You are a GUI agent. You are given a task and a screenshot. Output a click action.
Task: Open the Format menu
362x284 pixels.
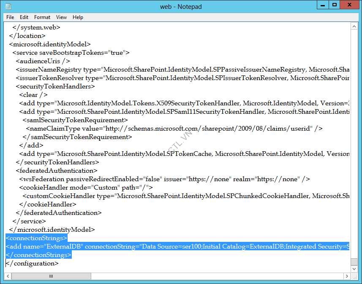[42, 17]
